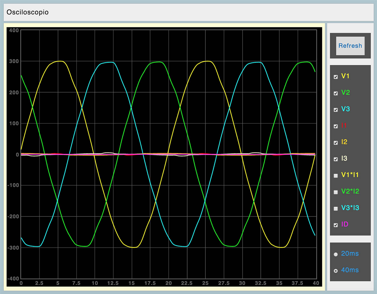The width and height of the screenshot is (377, 294).
Task: Select the 40ms time base radio button
Action: click(336, 271)
